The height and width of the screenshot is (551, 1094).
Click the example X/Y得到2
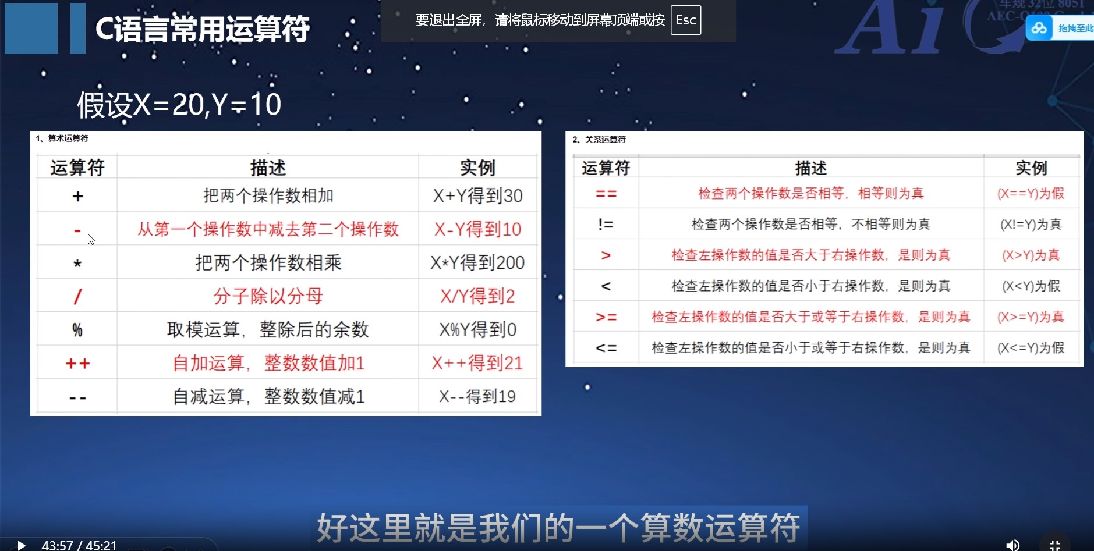477,296
